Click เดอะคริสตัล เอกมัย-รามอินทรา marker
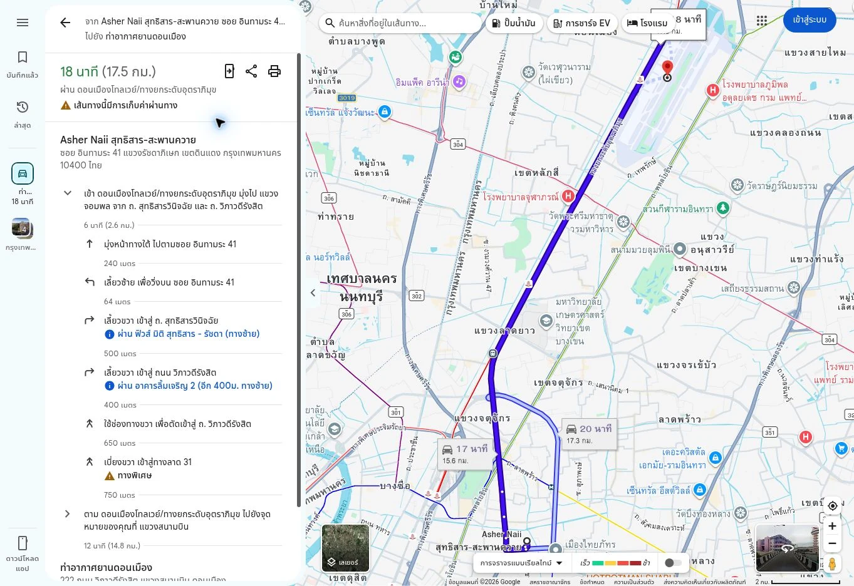 coord(715,457)
